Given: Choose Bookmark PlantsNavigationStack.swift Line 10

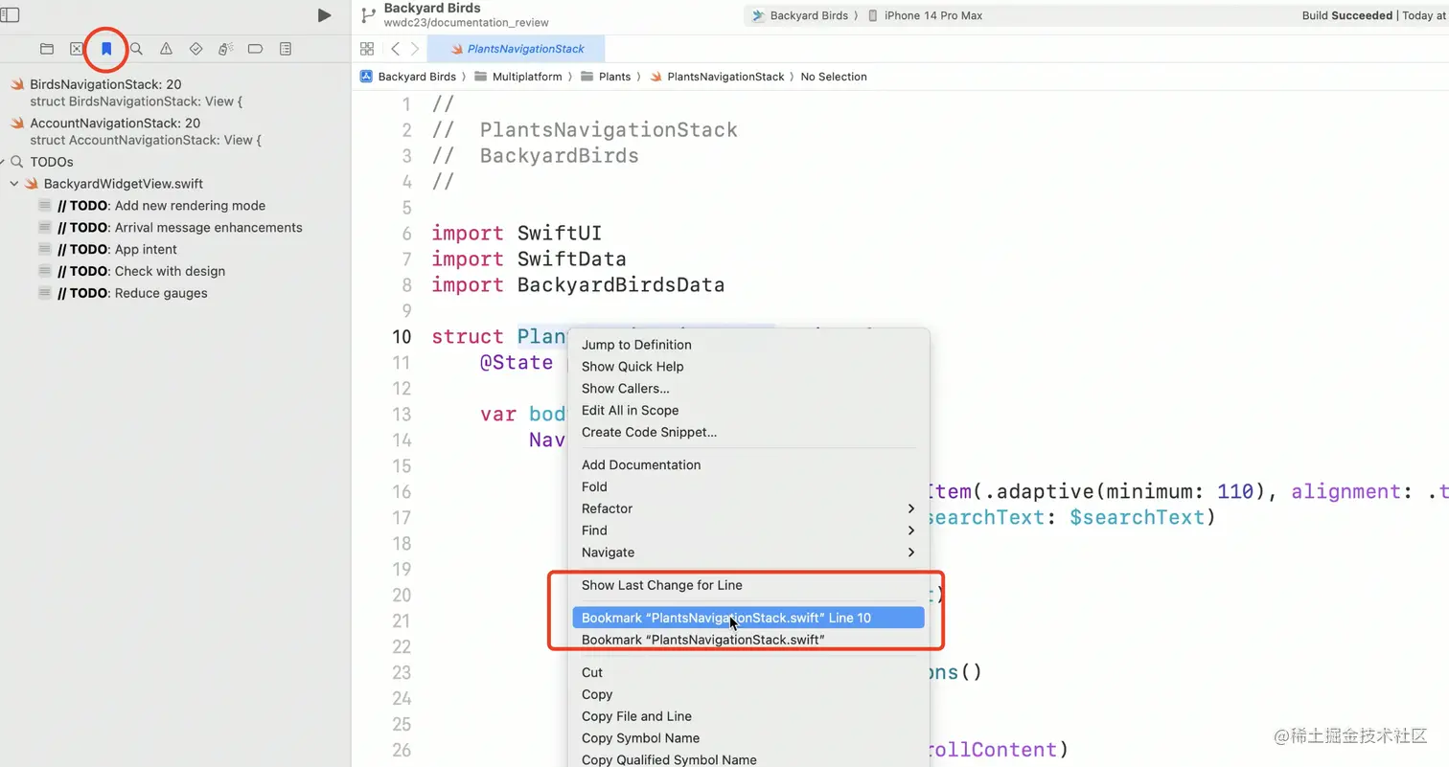Looking at the screenshot, I should 748,618.
